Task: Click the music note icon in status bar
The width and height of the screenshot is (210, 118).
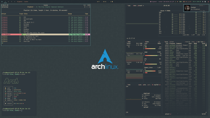Action: tap(173, 1)
